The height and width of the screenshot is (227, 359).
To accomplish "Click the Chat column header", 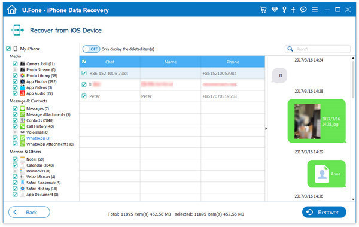I will 110,62.
